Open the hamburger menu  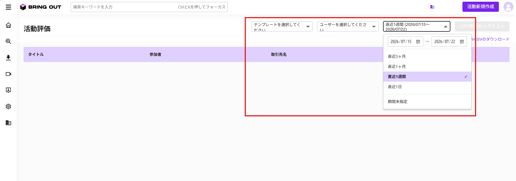pos(8,7)
